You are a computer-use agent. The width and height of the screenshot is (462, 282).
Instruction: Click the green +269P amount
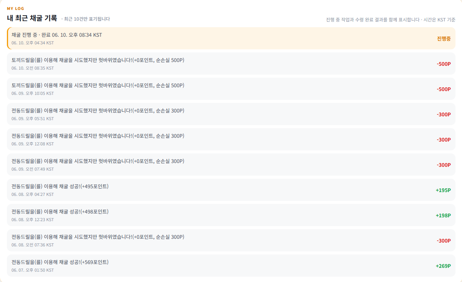443,266
